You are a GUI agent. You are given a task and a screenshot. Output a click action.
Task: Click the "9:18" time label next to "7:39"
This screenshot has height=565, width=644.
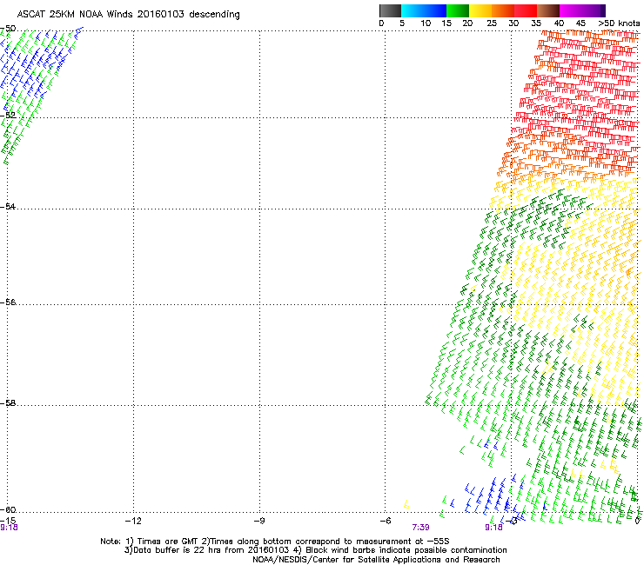493,528
